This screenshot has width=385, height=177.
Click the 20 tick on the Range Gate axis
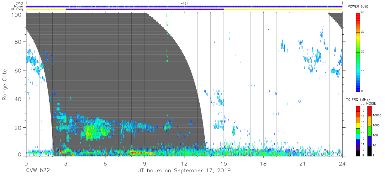[x=18, y=128]
